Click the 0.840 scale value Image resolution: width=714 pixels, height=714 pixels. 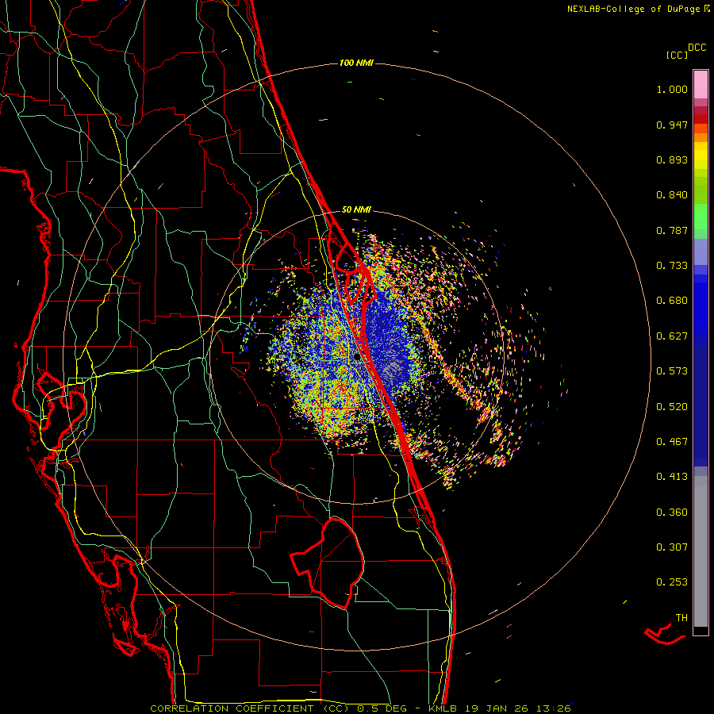click(x=672, y=195)
